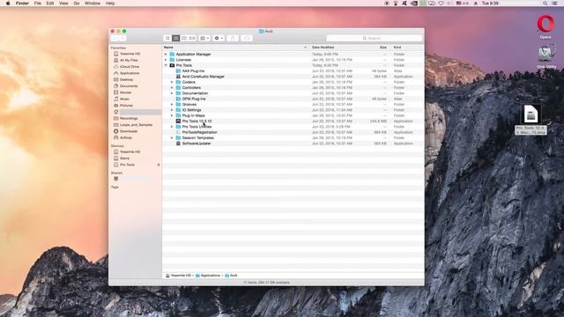Select the ProToolsRegistration item icon
The width and height of the screenshot is (564, 317).
(178, 132)
